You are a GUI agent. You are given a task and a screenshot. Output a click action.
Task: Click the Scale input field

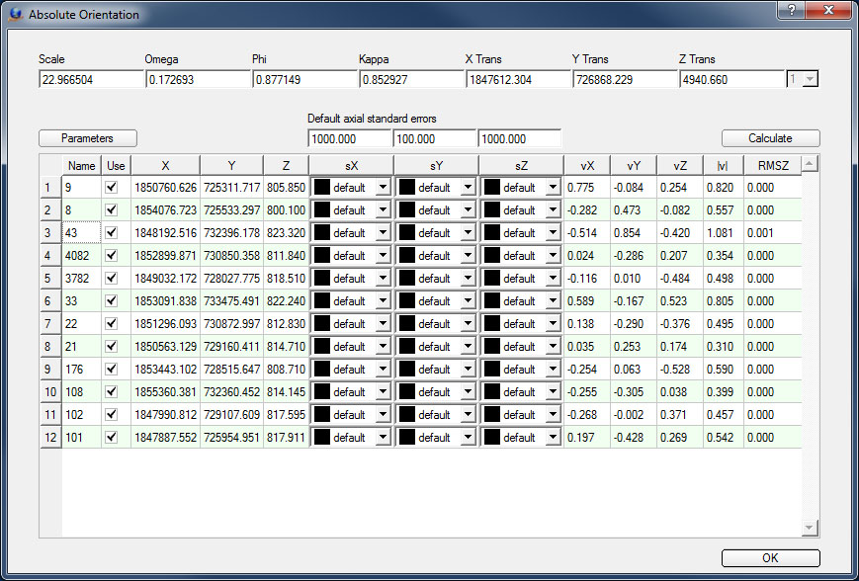click(91, 79)
